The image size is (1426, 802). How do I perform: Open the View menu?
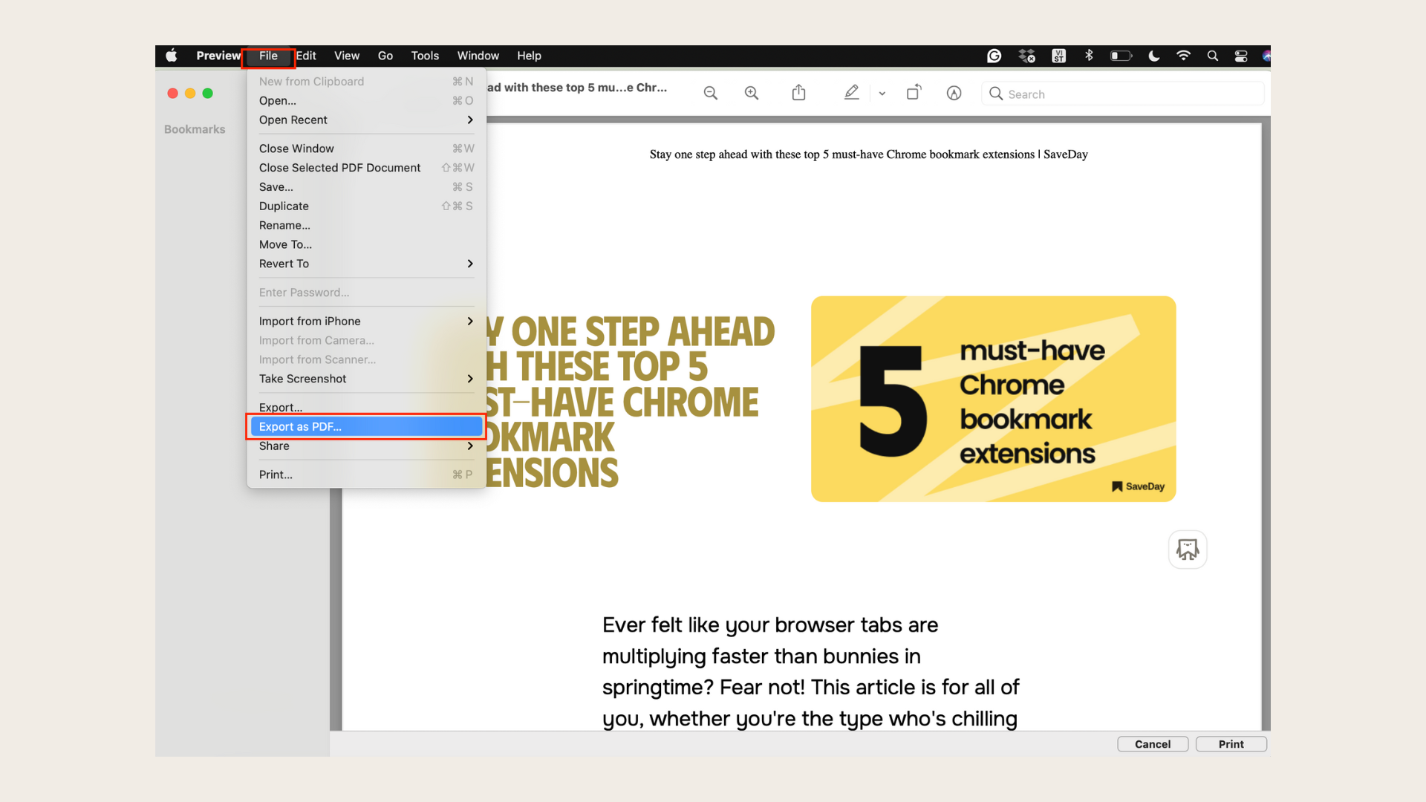(x=347, y=56)
